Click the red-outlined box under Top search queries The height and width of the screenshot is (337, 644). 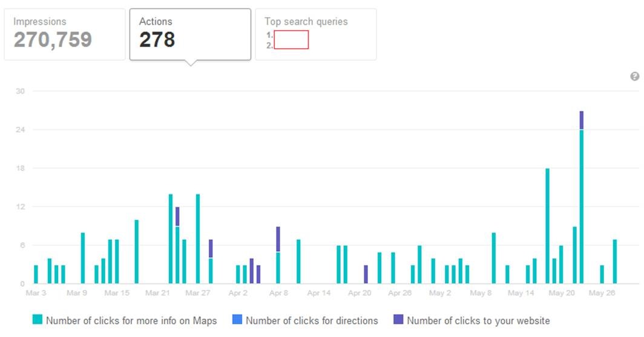click(x=291, y=40)
